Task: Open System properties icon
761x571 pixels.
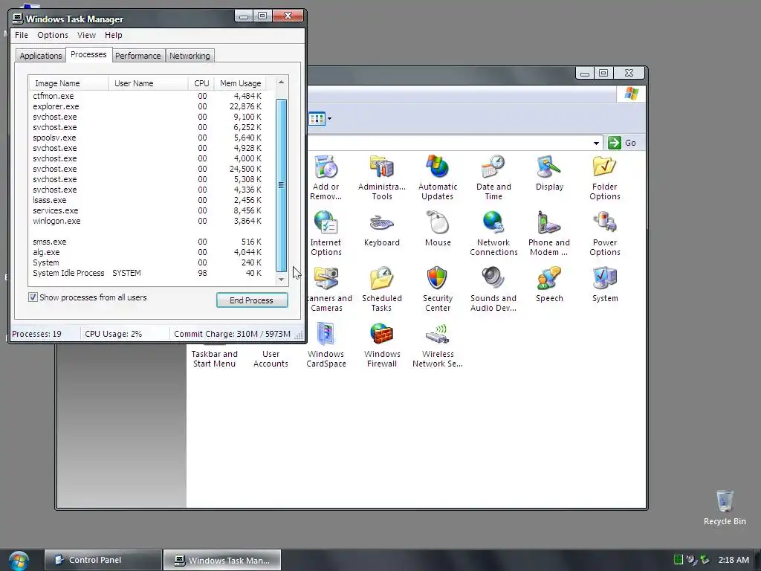Action: pyautogui.click(x=605, y=284)
